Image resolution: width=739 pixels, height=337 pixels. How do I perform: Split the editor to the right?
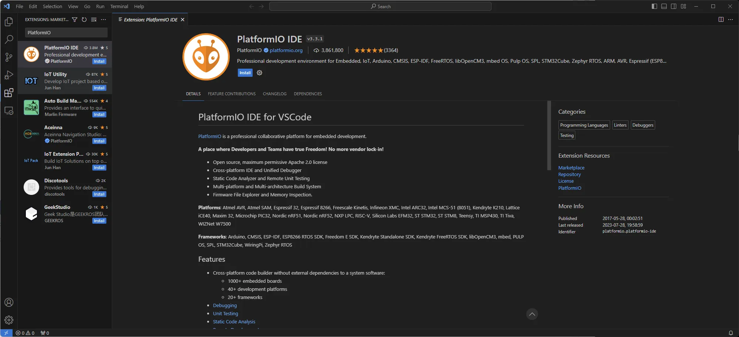(721, 20)
